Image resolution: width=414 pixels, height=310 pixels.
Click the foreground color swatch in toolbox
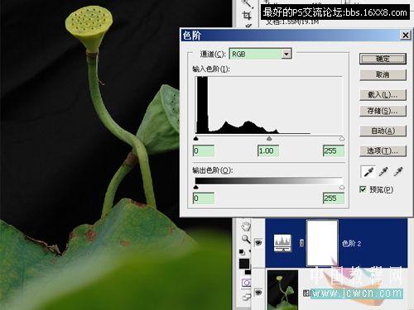(x=244, y=264)
